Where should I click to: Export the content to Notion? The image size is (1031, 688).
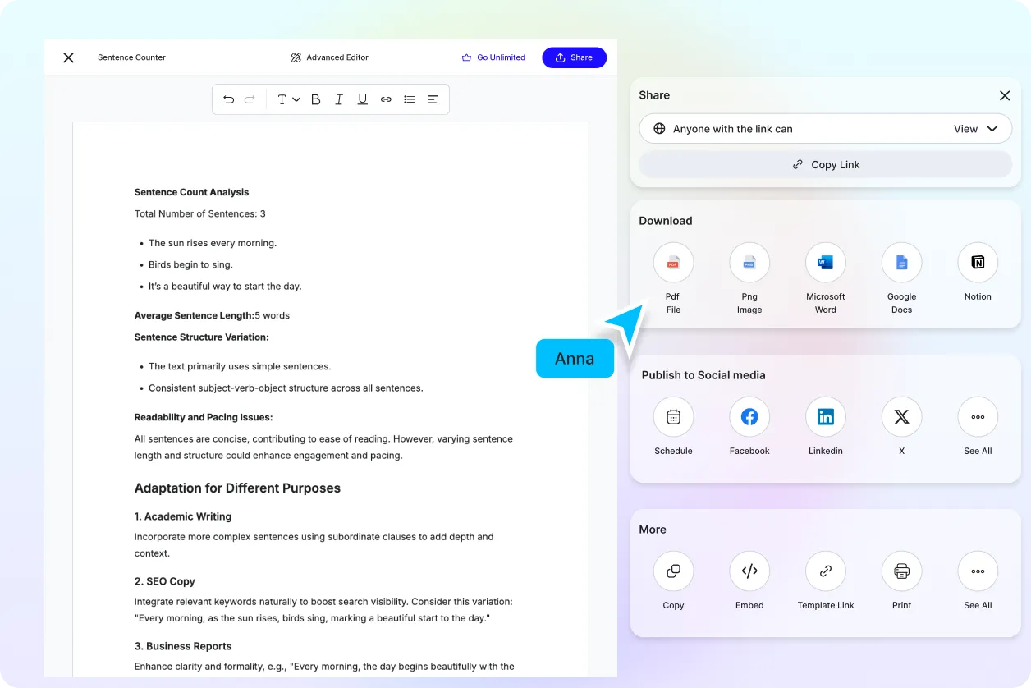tap(977, 262)
